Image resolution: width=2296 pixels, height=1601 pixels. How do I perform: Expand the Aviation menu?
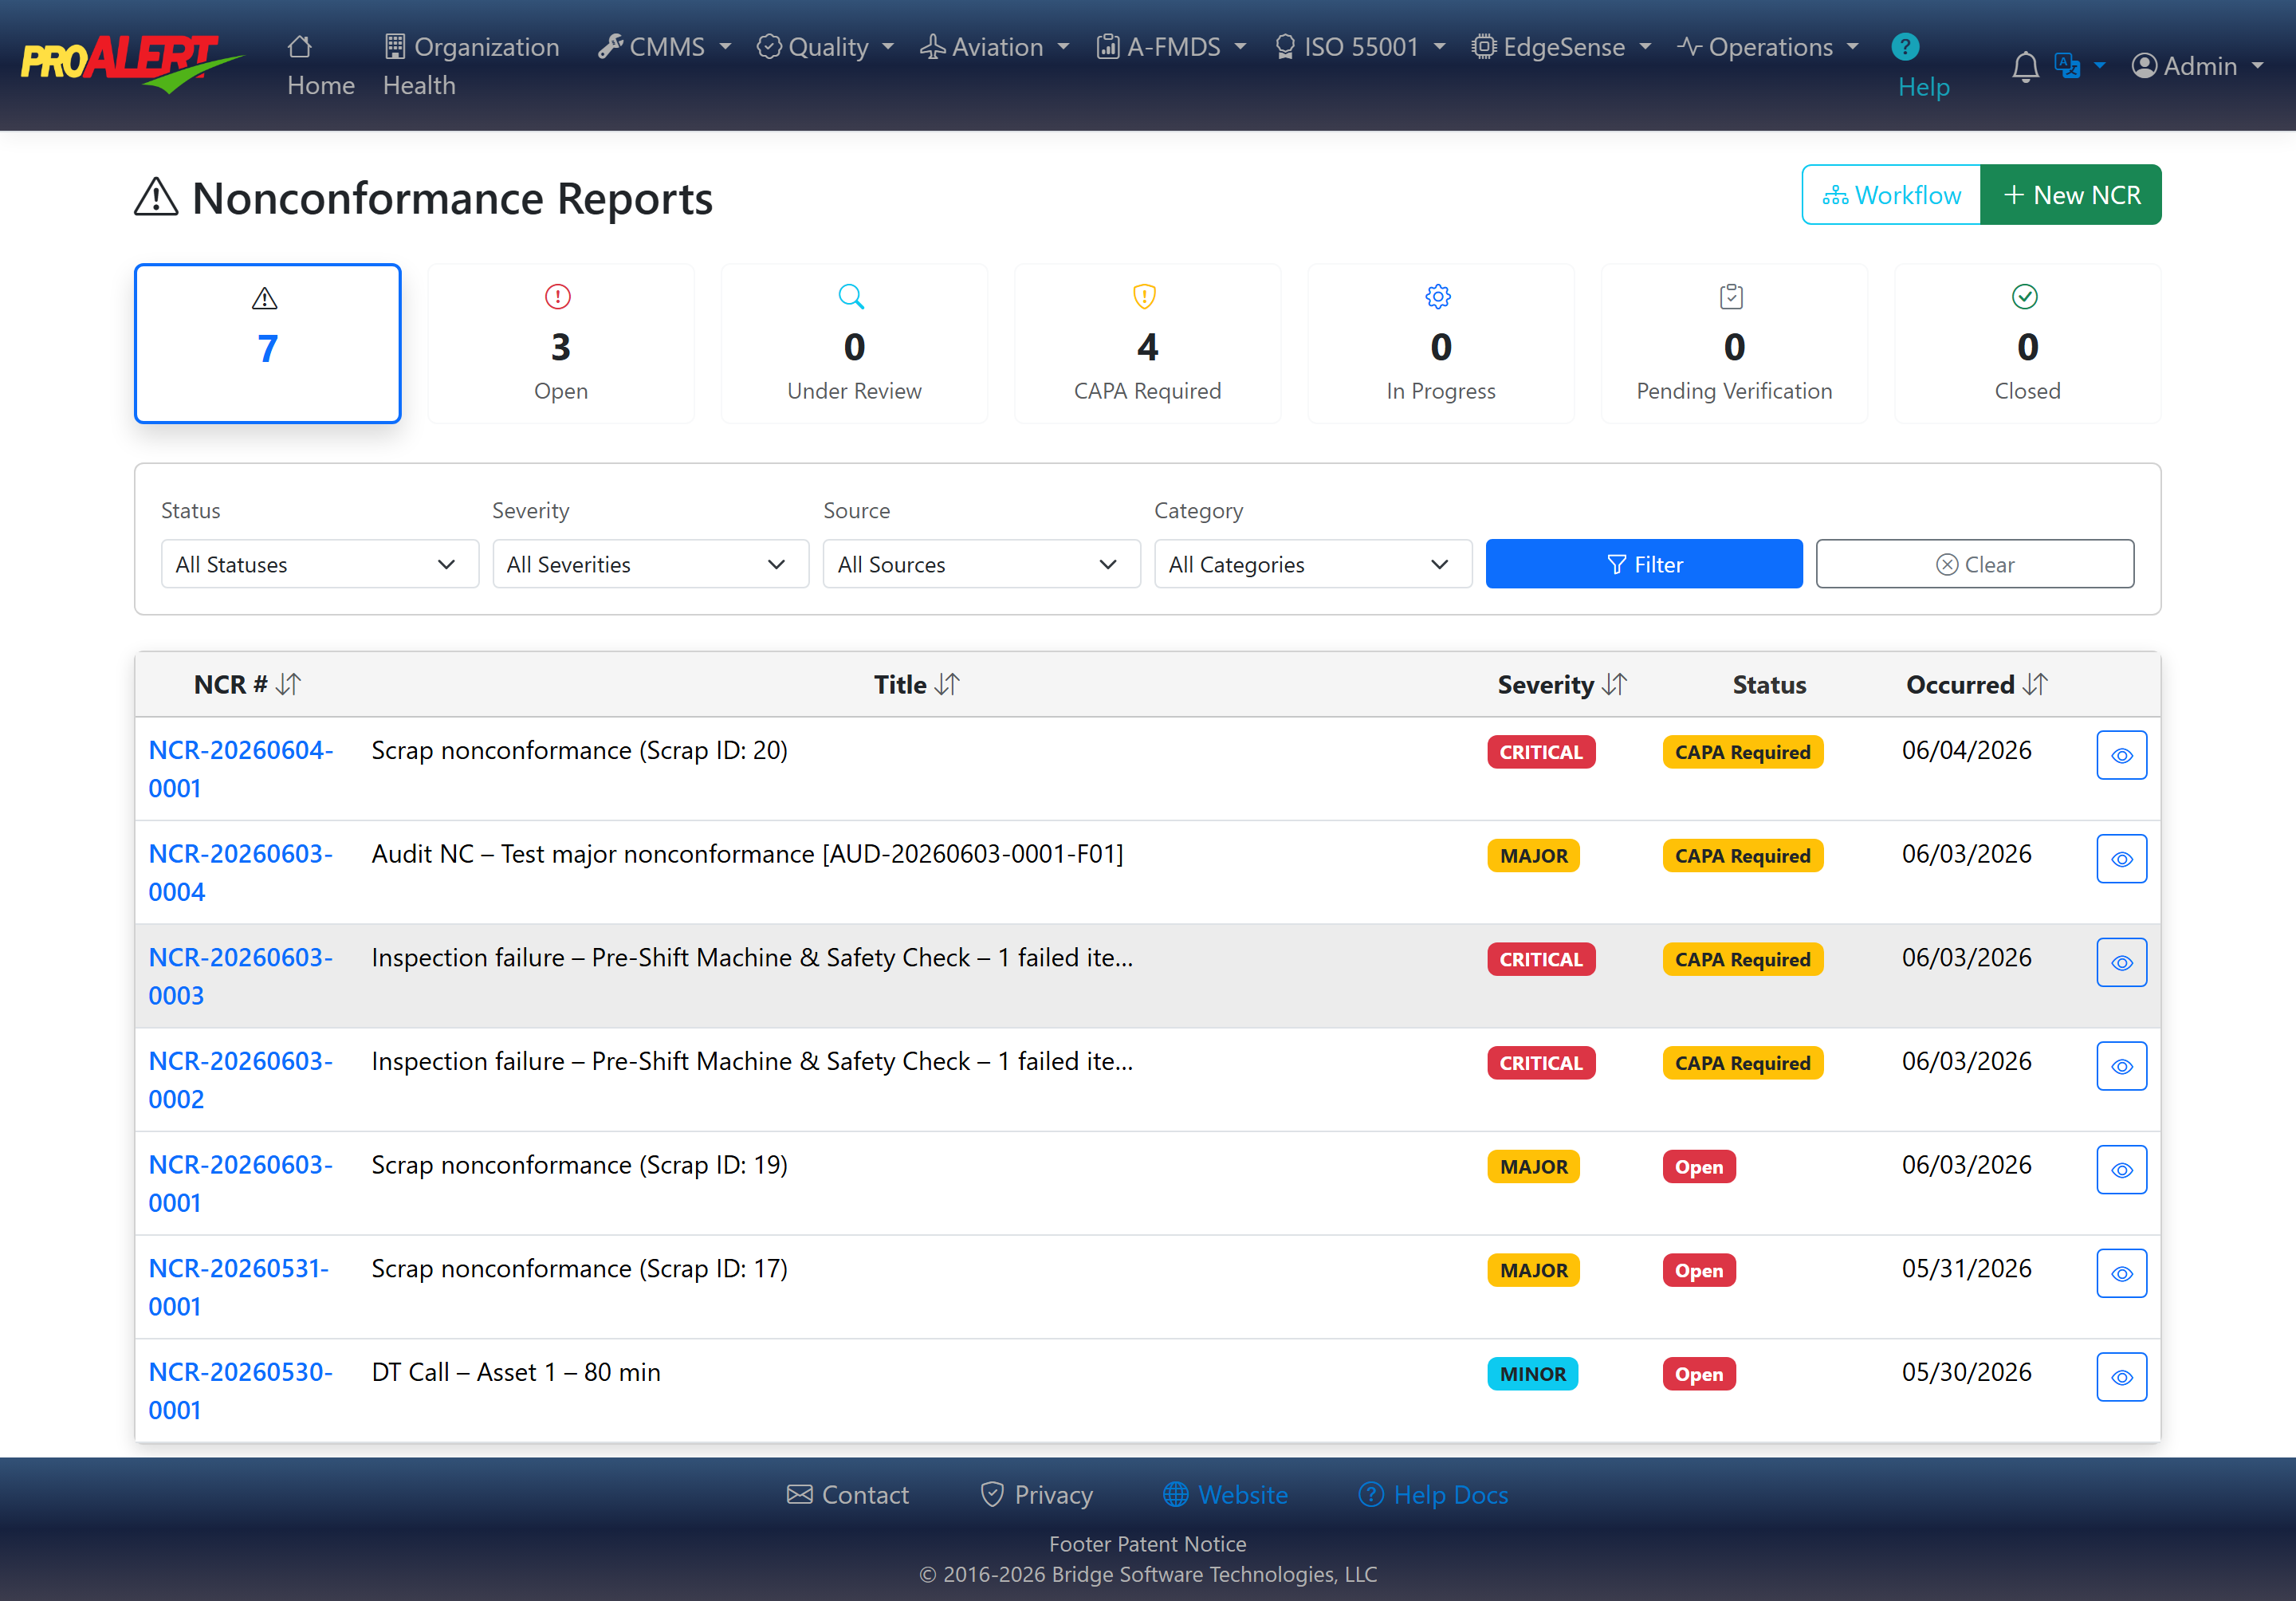coord(995,46)
